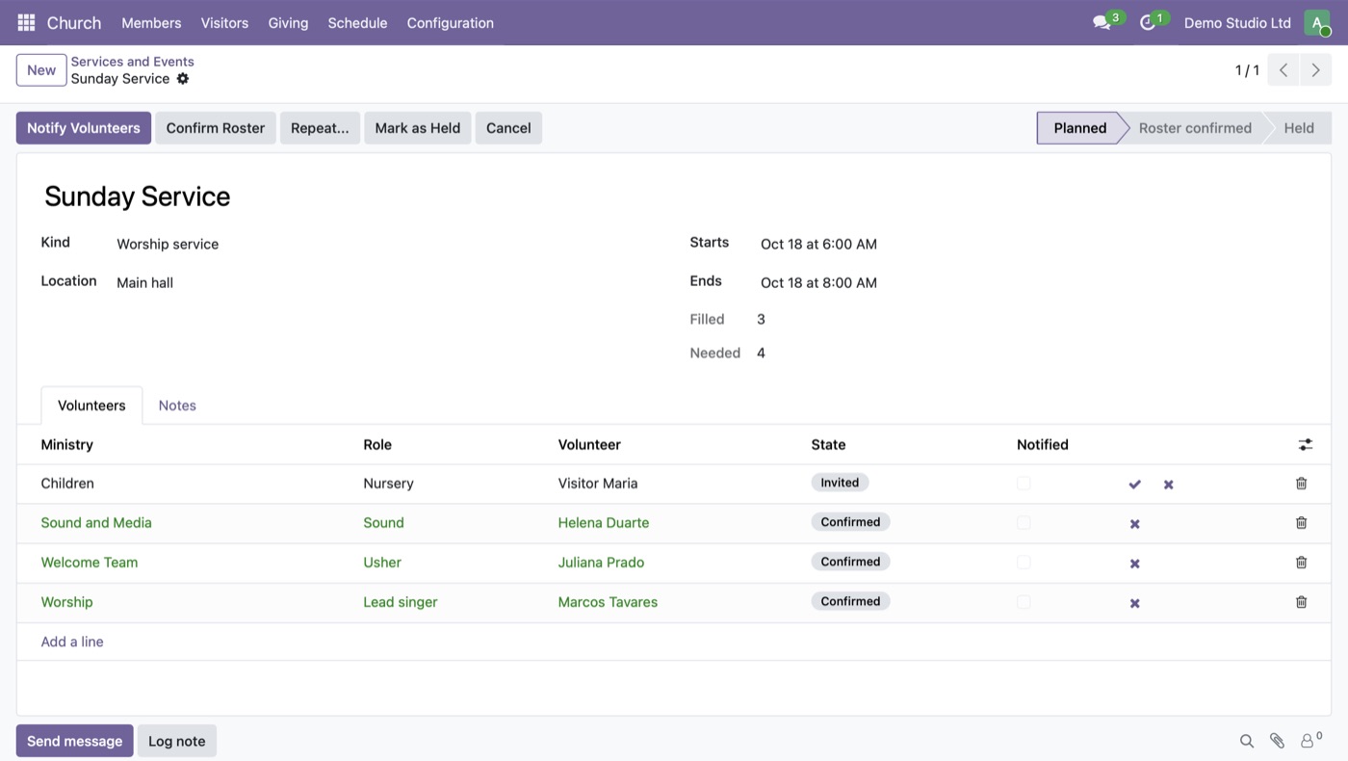Image resolution: width=1348 pixels, height=761 pixels.
Task: Toggle Notified checkbox for Helena Duarte
Action: pyautogui.click(x=1024, y=523)
